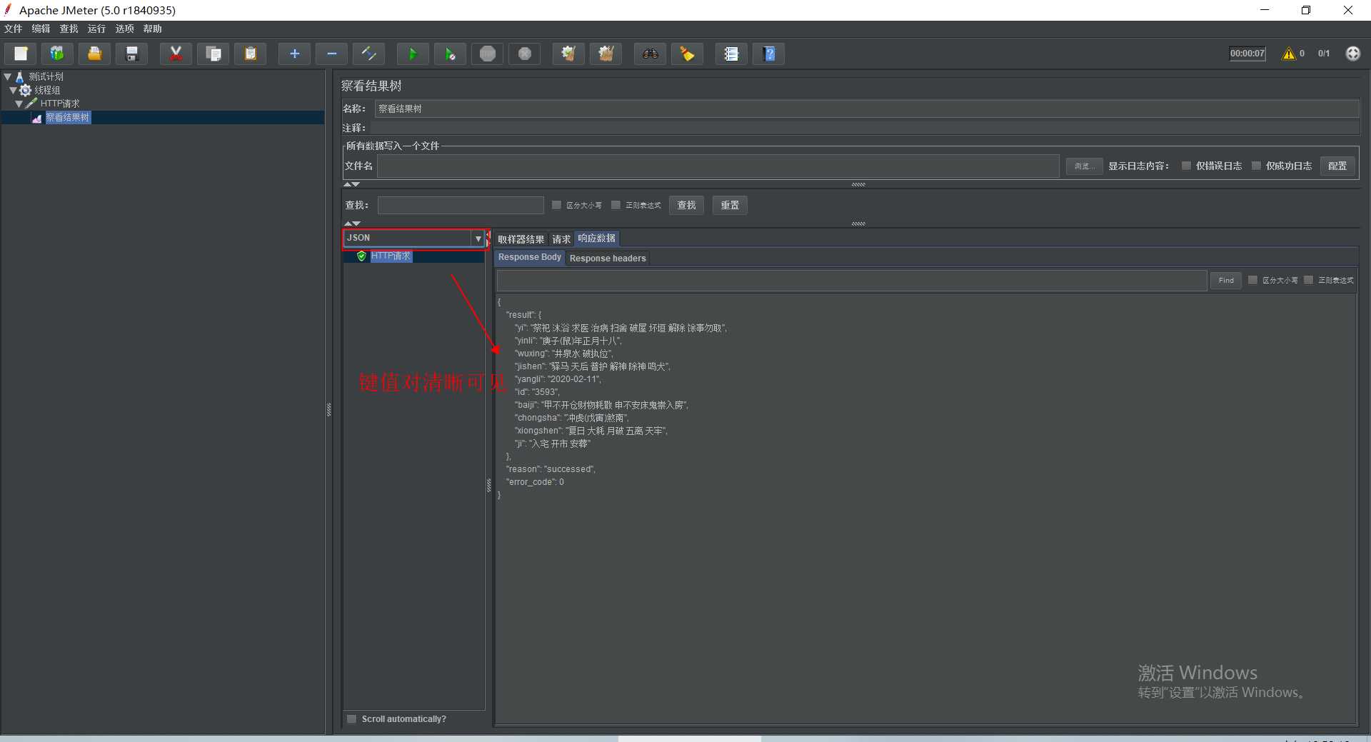Click the Toggle enable/disable icon

pyautogui.click(x=368, y=54)
